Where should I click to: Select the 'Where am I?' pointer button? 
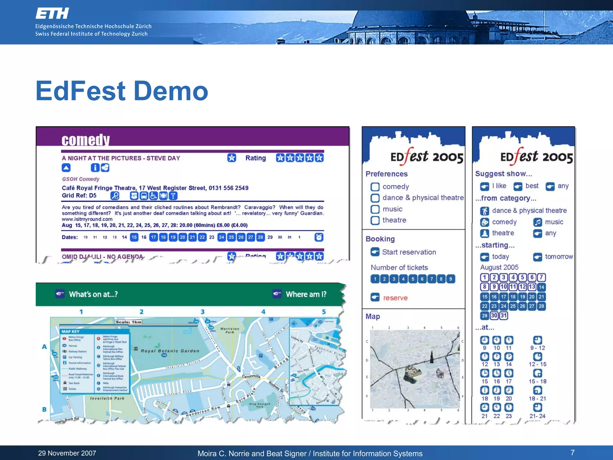click(277, 294)
